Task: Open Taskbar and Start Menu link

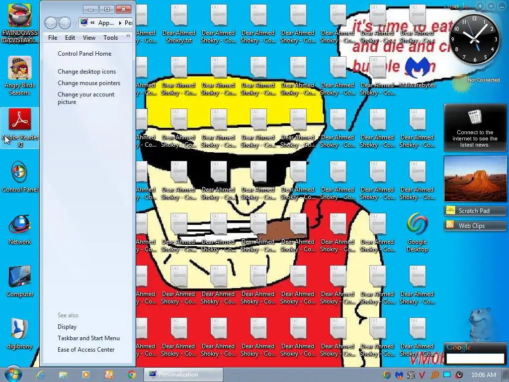Action: pyautogui.click(x=88, y=338)
